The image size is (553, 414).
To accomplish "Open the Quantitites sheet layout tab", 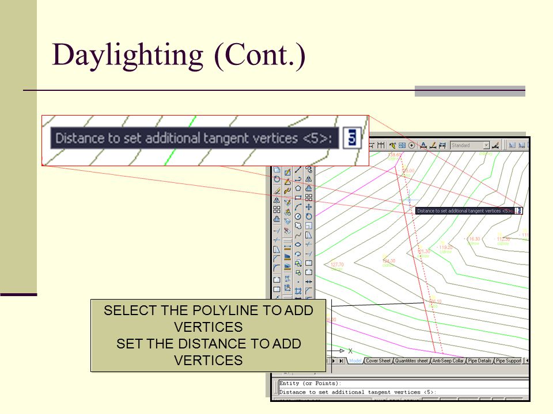I will click(x=411, y=361).
